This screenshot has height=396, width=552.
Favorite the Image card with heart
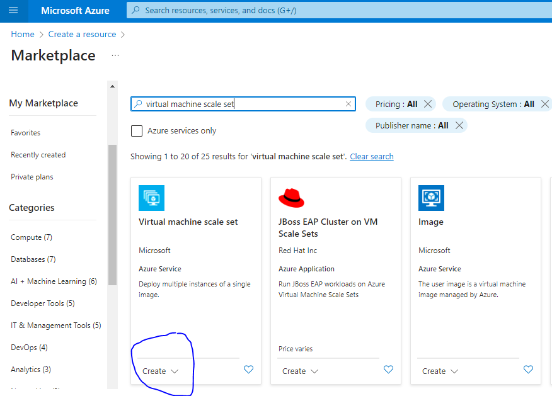click(528, 370)
